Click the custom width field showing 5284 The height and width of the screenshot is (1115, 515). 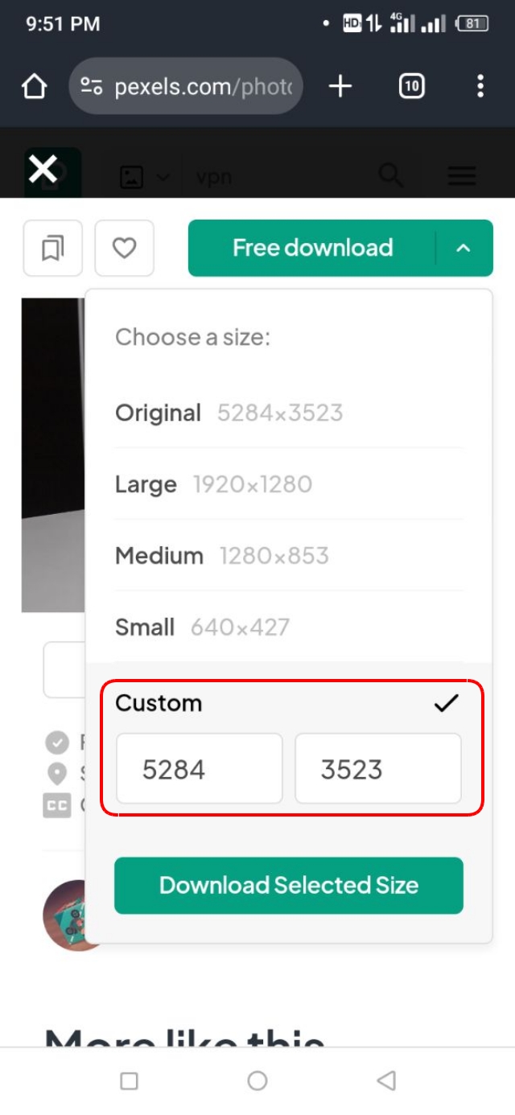coord(199,769)
